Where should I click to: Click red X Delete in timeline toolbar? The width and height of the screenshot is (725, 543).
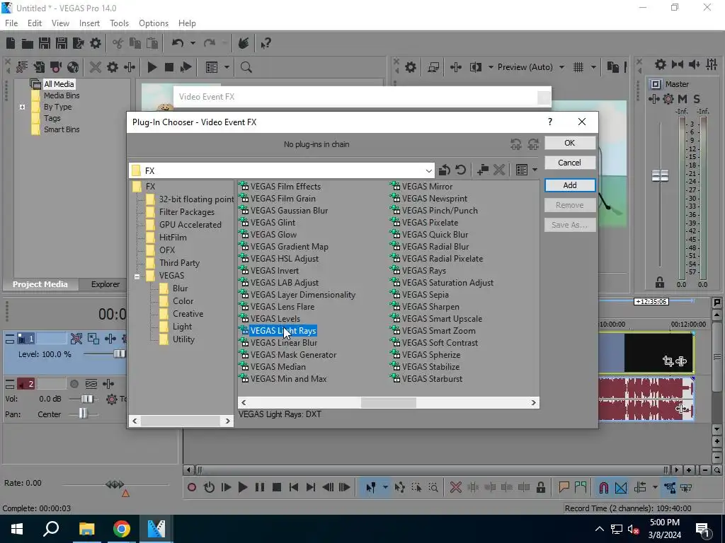click(456, 487)
